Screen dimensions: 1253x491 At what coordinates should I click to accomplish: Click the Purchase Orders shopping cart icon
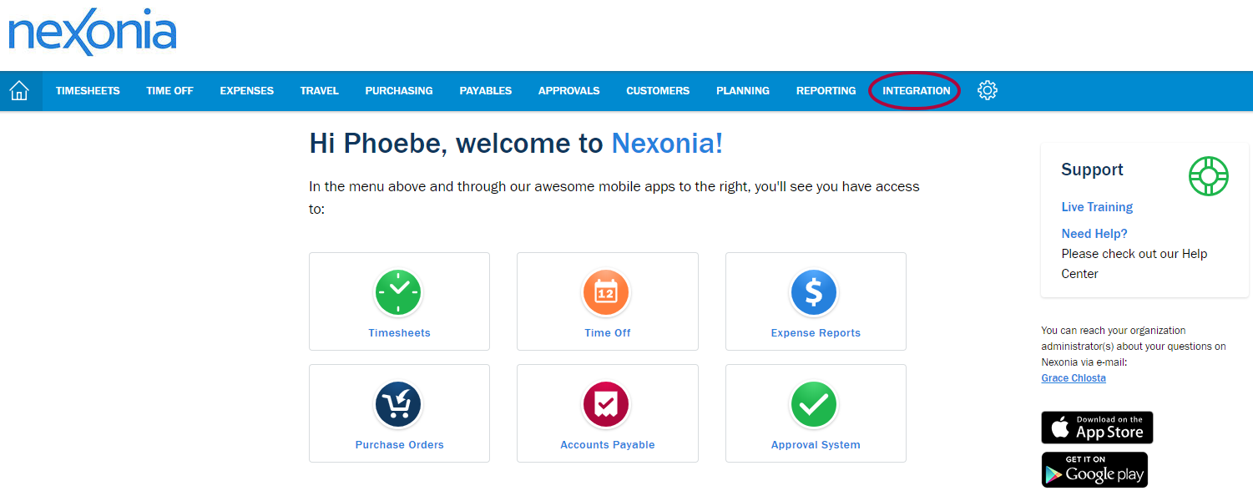click(x=399, y=405)
